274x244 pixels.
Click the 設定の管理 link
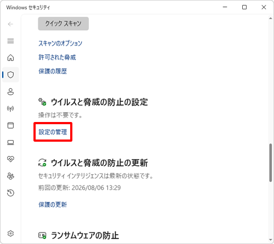pos(53,132)
